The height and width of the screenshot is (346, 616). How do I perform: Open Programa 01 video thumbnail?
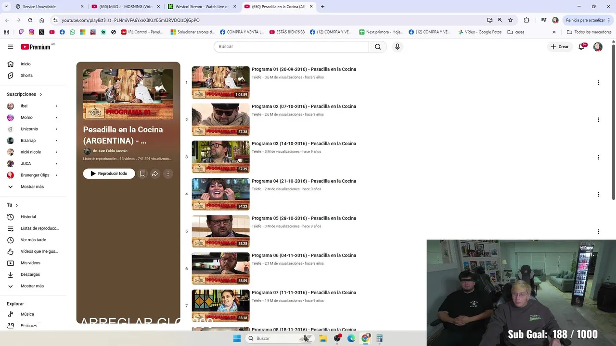coord(220,83)
